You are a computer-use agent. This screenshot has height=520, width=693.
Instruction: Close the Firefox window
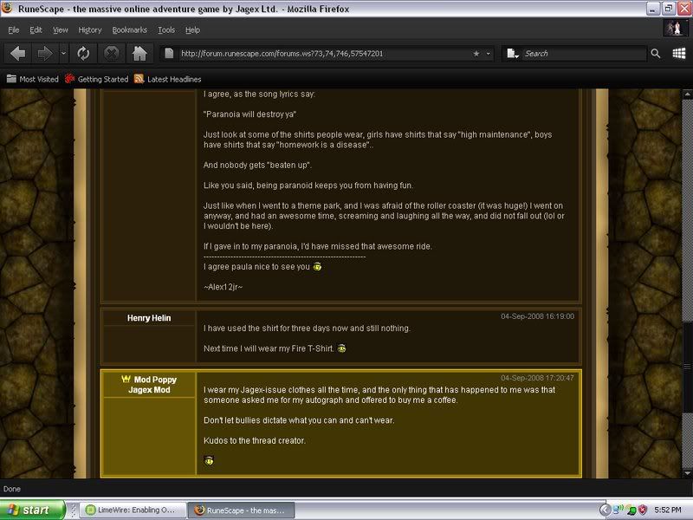click(683, 9)
